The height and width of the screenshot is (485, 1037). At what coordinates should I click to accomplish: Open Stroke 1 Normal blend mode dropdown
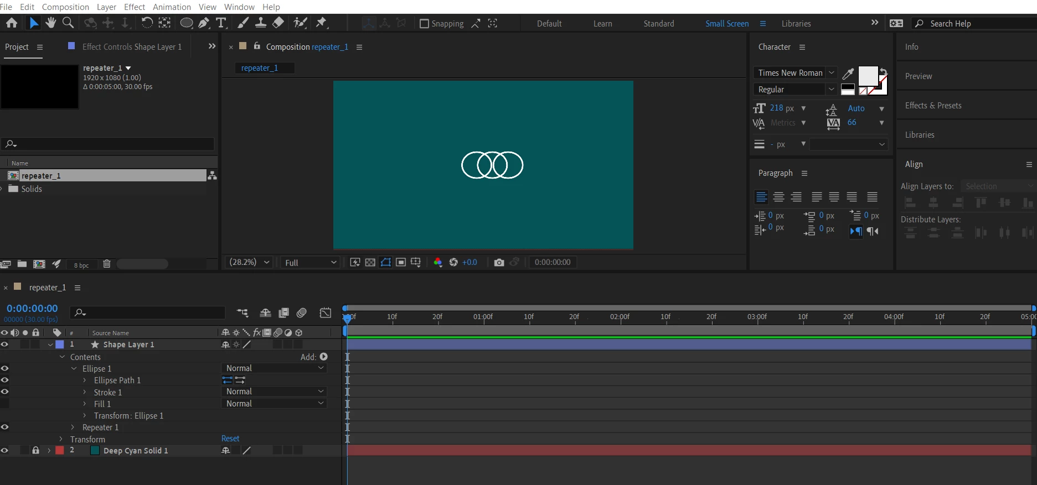[275, 392]
